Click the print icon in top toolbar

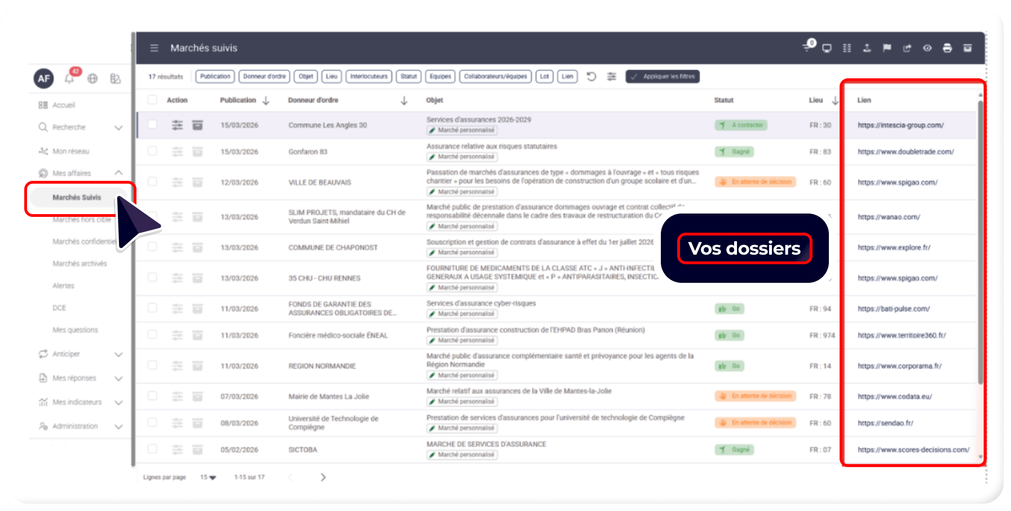click(947, 48)
